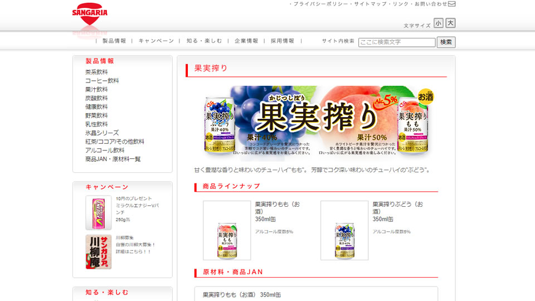
Task: Set text size to large (大)
Action: click(x=450, y=23)
